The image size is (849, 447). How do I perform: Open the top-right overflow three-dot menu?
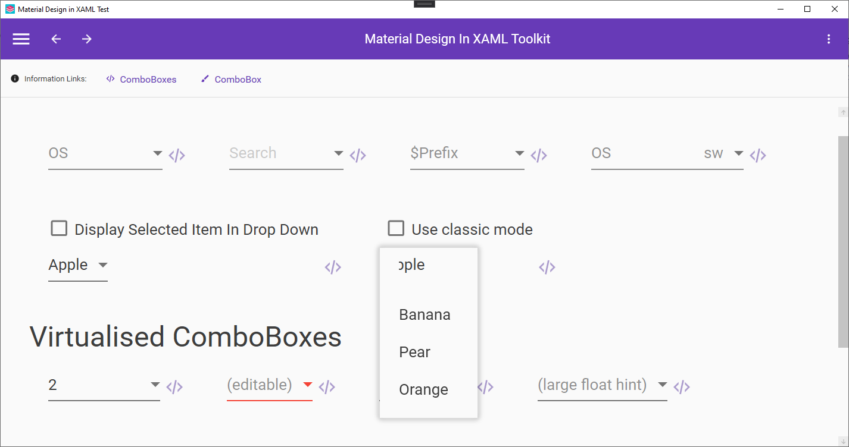point(828,39)
